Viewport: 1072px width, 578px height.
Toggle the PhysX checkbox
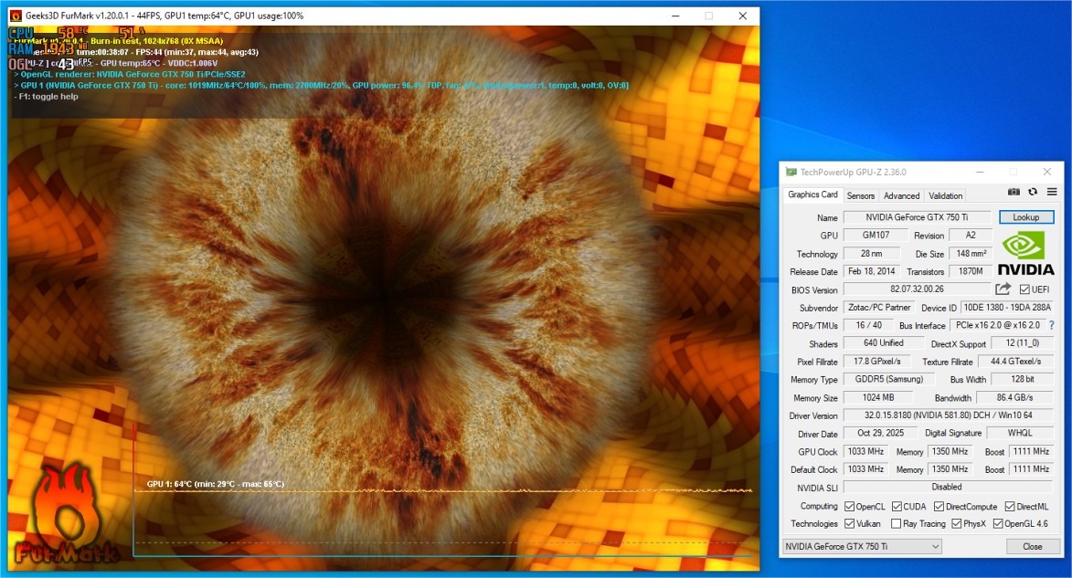[x=957, y=523]
